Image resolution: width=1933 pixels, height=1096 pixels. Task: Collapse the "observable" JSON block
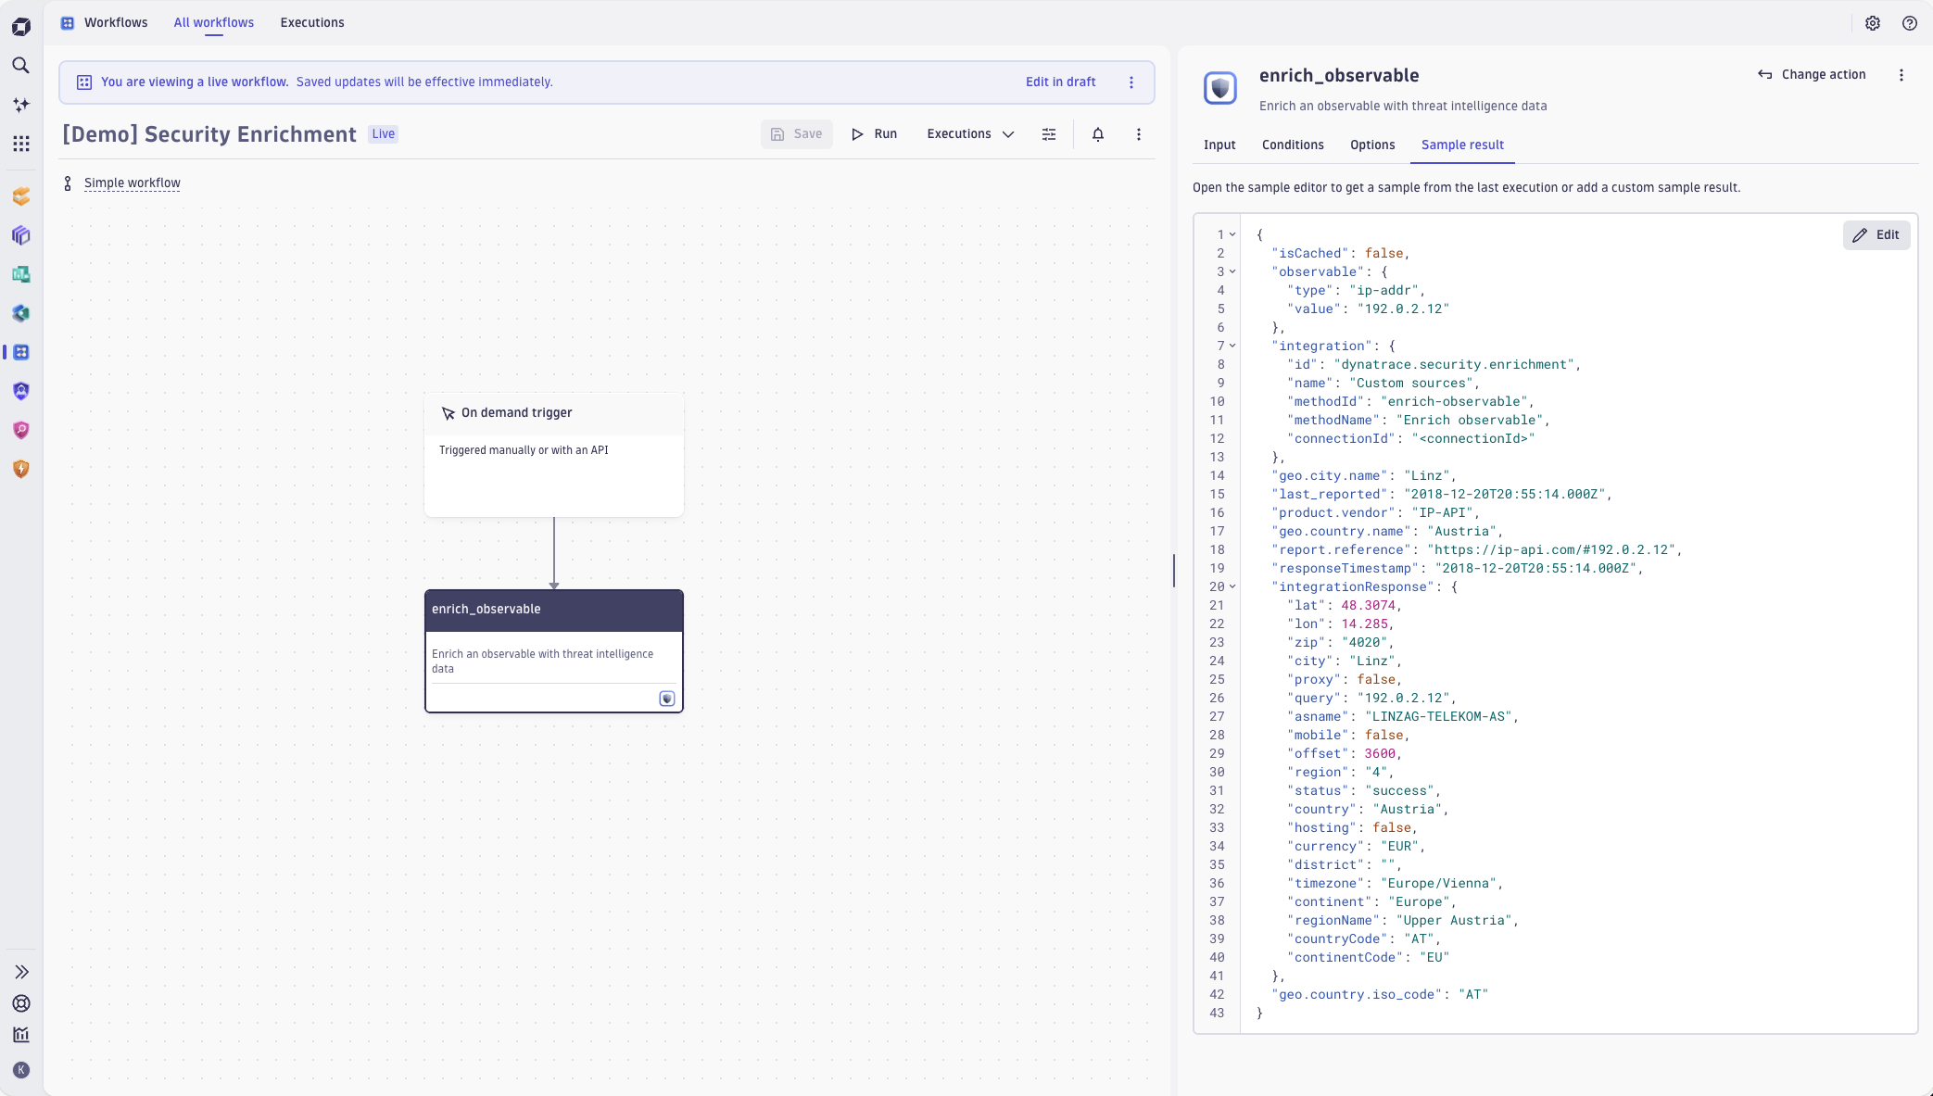click(1232, 271)
